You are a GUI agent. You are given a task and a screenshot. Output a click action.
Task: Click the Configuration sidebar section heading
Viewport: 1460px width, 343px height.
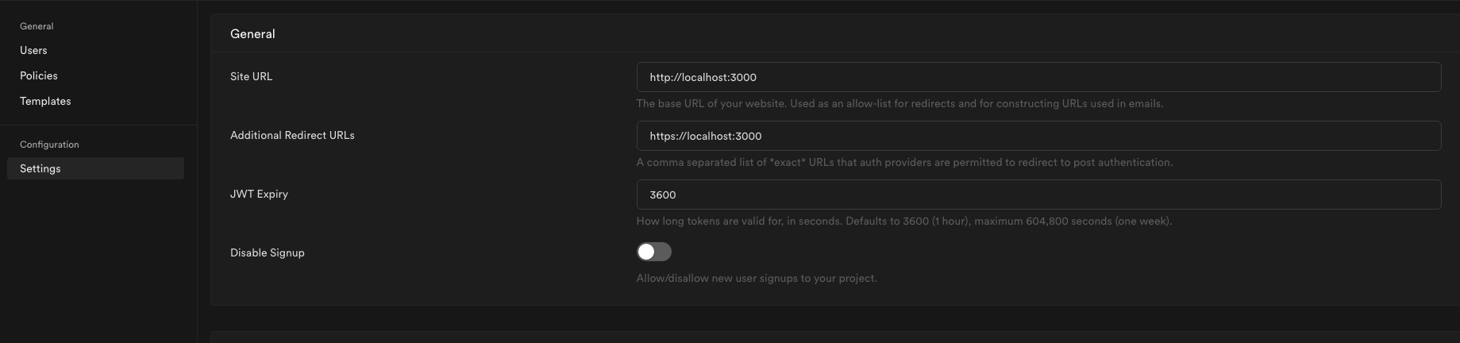point(49,145)
